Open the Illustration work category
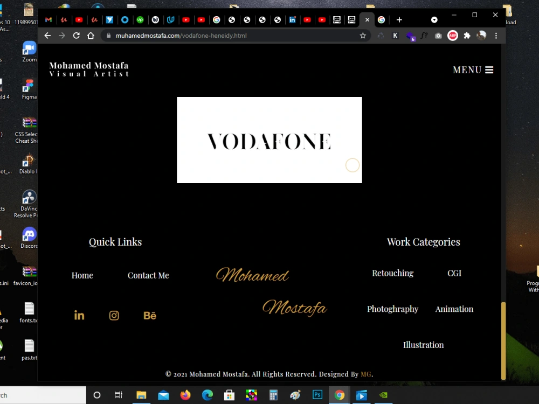Screen dimensions: 539x404 coord(424,345)
